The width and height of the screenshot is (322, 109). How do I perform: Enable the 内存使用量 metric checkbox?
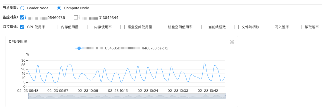point(56,27)
